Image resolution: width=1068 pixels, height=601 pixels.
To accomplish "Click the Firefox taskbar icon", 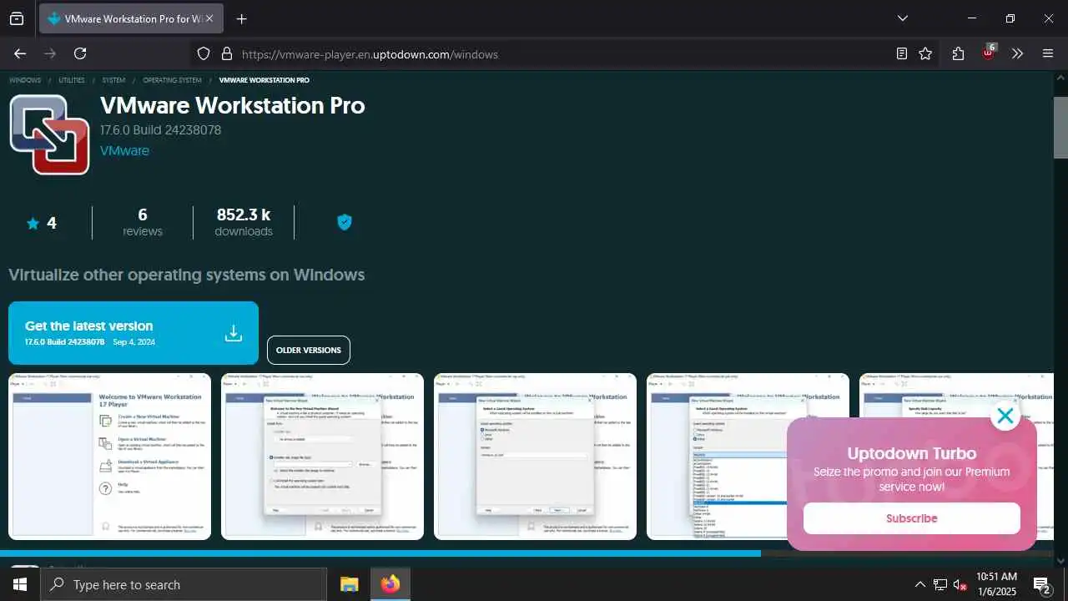I will [390, 584].
